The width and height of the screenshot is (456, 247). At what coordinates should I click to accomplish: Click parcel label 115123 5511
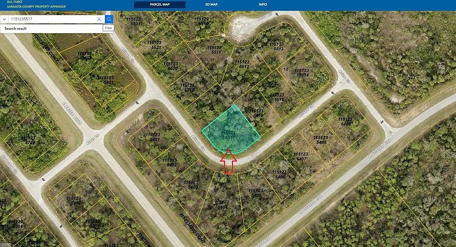pos(215,50)
